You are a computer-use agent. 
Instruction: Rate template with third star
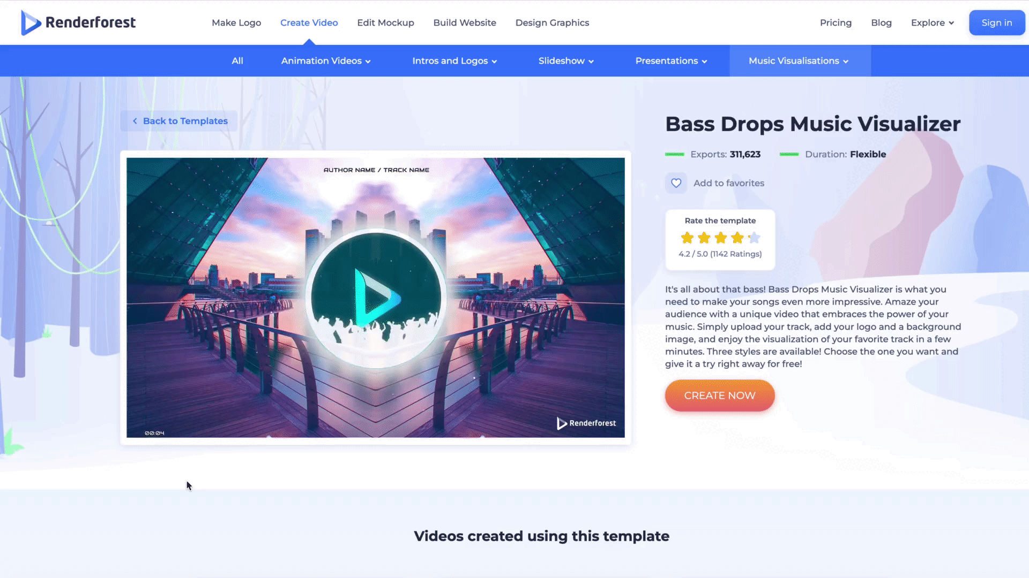tap(720, 238)
